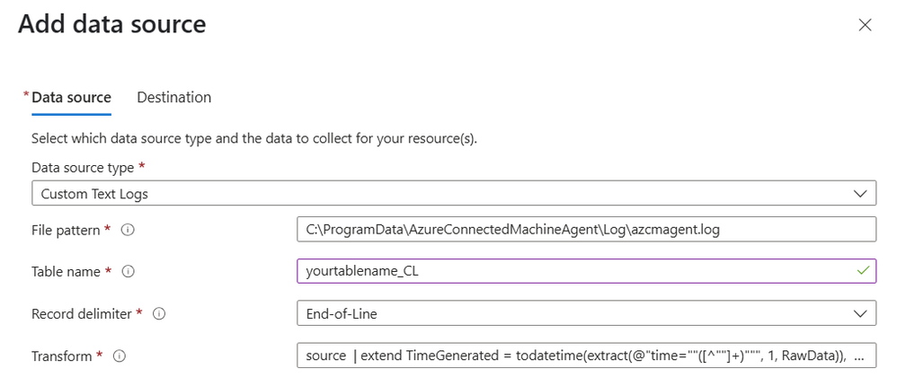897x377 pixels.
Task: Click into the yourtablename_CL field
Action: (x=575, y=271)
